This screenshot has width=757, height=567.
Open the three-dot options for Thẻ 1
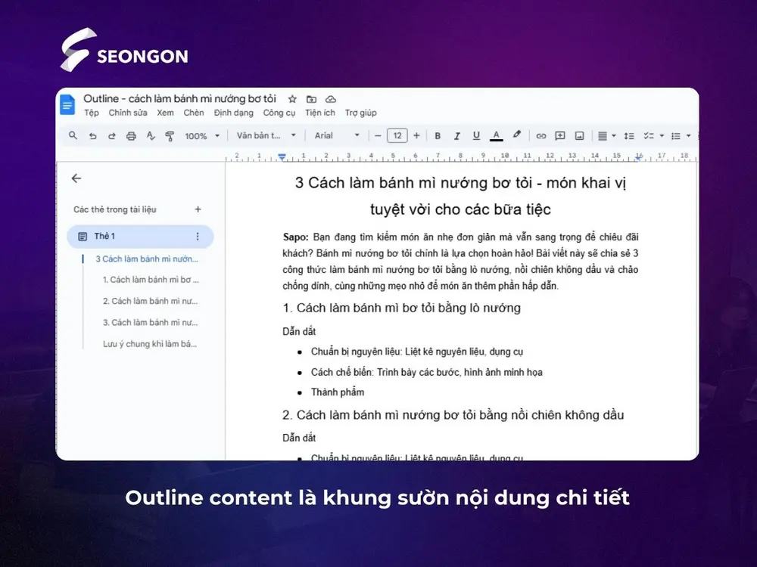(x=198, y=236)
